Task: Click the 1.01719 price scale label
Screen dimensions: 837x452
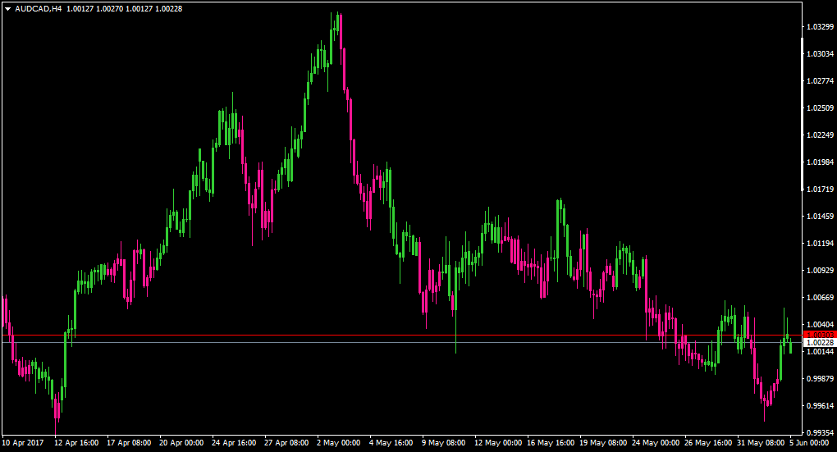Action: point(820,189)
